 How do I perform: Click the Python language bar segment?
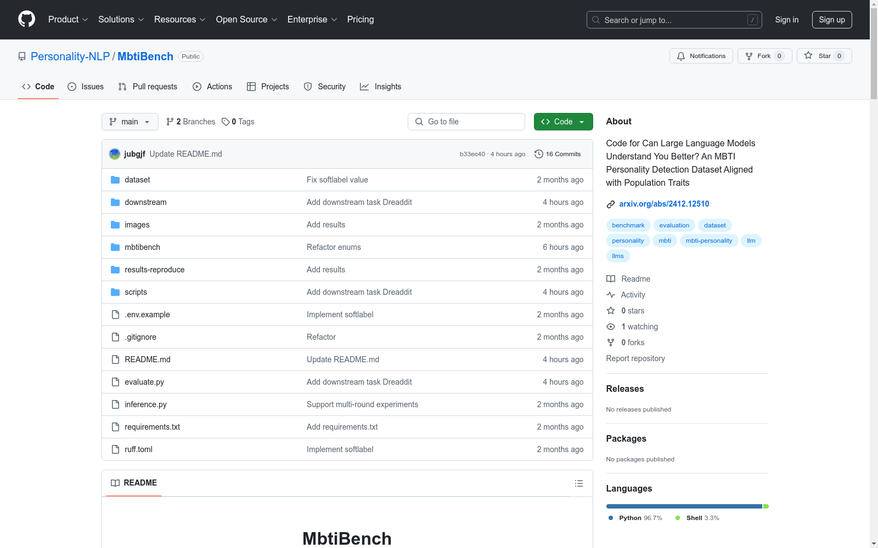pos(684,506)
